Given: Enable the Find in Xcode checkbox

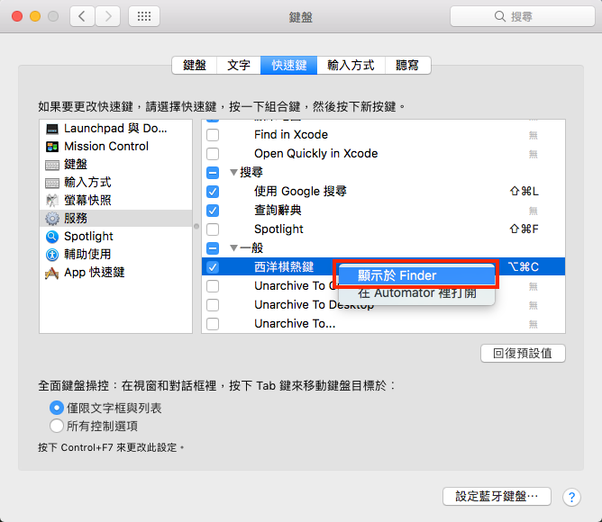Looking at the screenshot, I should click(x=213, y=135).
